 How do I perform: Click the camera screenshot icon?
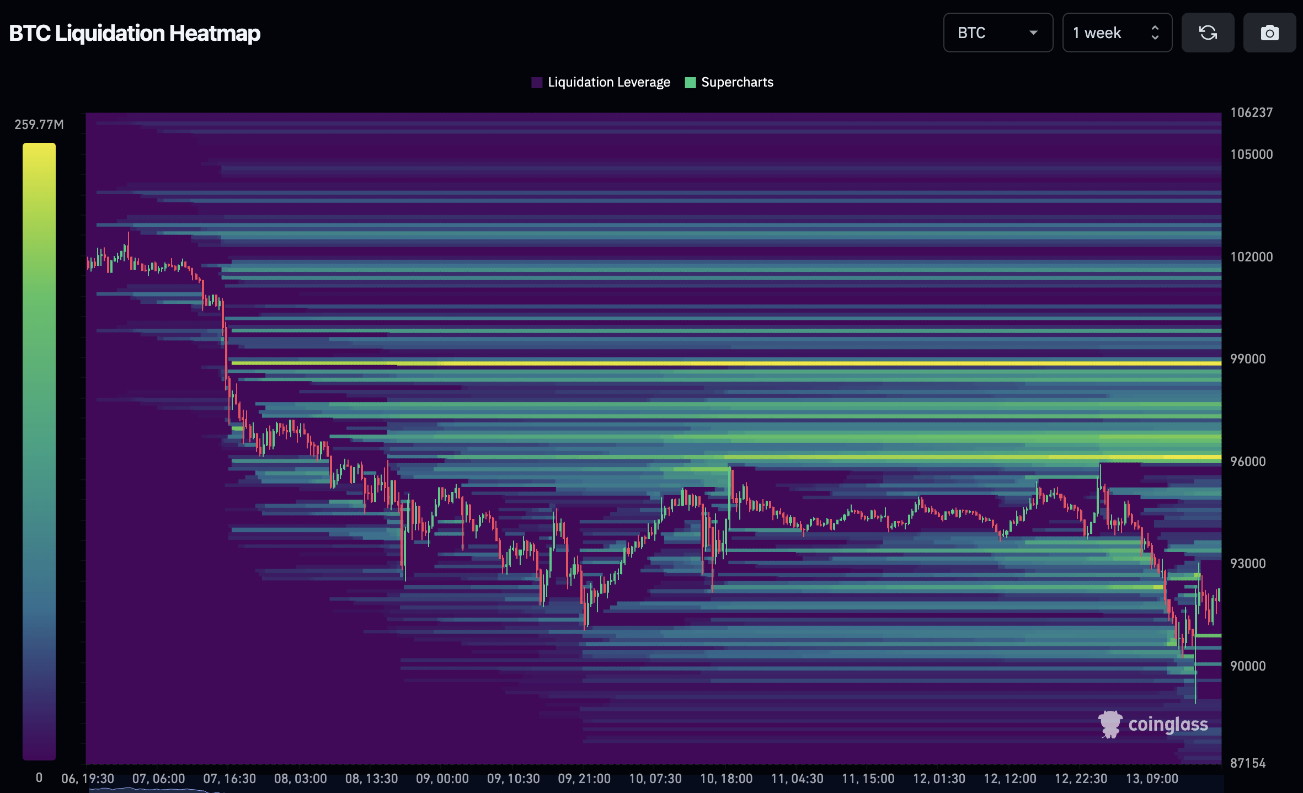coord(1269,33)
